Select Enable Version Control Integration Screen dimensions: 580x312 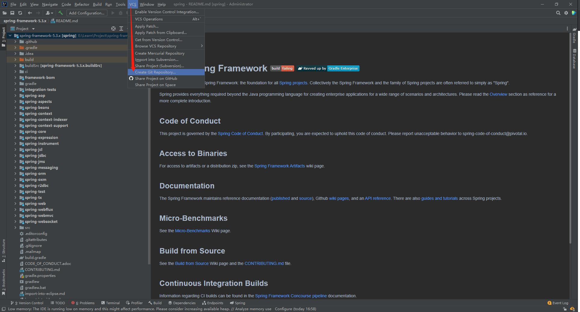[x=166, y=12]
